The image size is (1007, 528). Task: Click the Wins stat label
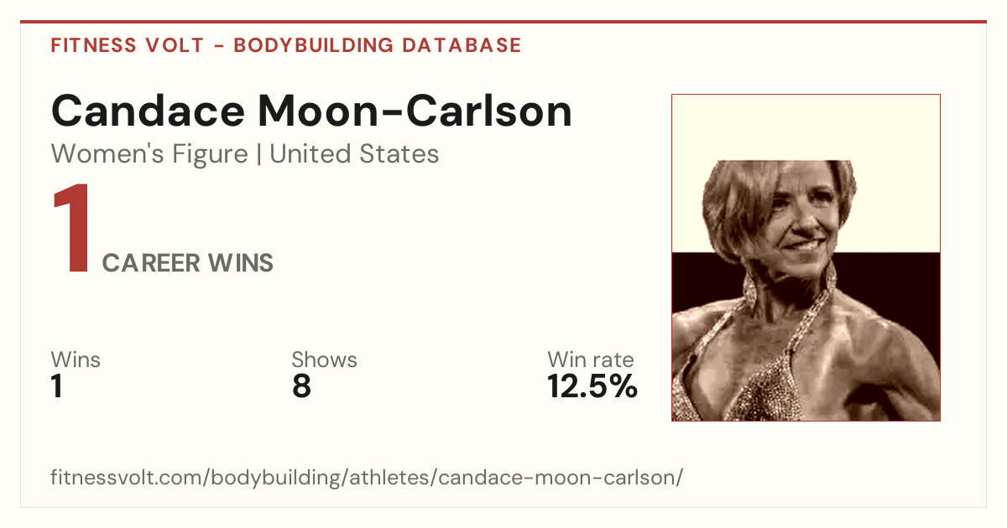(x=76, y=360)
